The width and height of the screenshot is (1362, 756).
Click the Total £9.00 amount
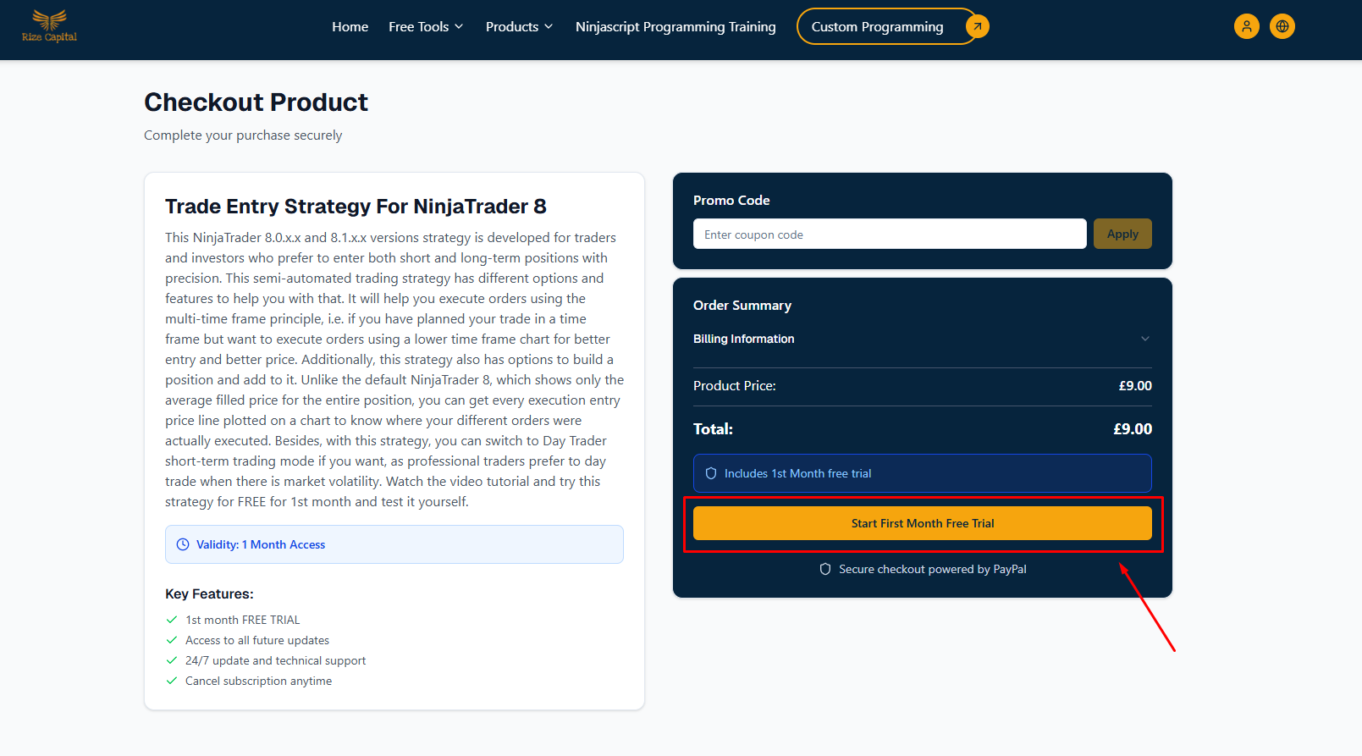click(x=1133, y=429)
